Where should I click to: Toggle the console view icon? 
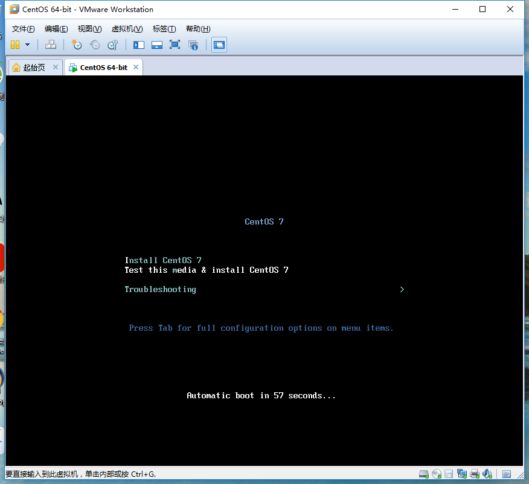tap(219, 45)
